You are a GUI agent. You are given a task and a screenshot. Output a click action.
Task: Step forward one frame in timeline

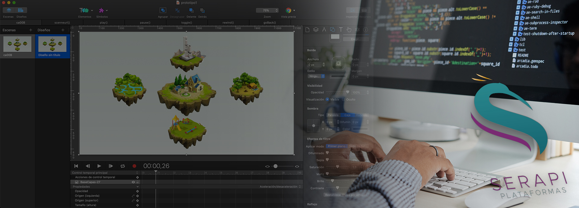111,166
